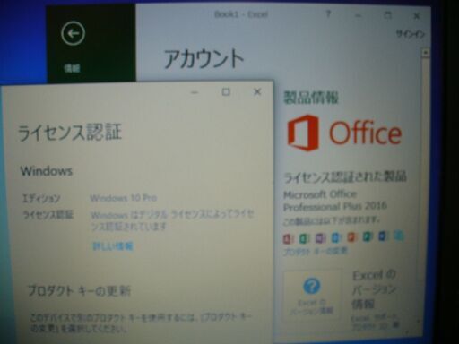Minimize the Book1 - Excel window
The width and height of the screenshot is (459, 344).
(358, 15)
